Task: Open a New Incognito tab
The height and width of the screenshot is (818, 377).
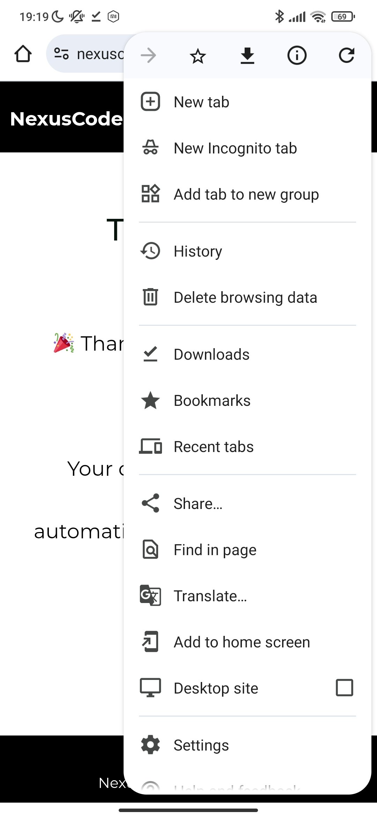Action: (235, 148)
